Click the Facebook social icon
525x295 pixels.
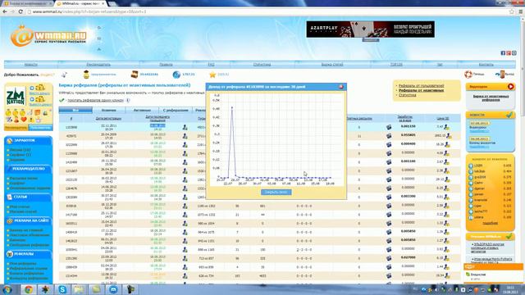503,53
